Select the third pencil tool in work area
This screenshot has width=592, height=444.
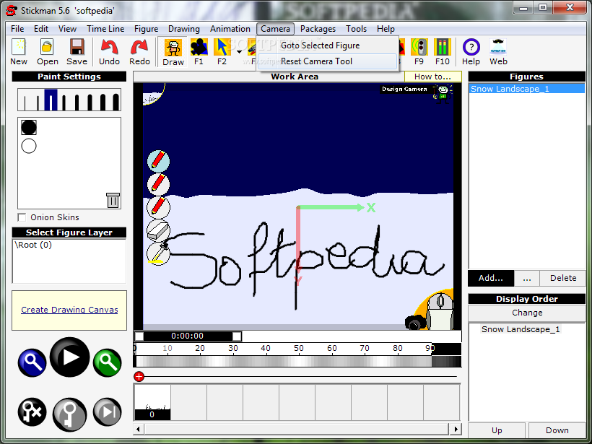click(158, 207)
